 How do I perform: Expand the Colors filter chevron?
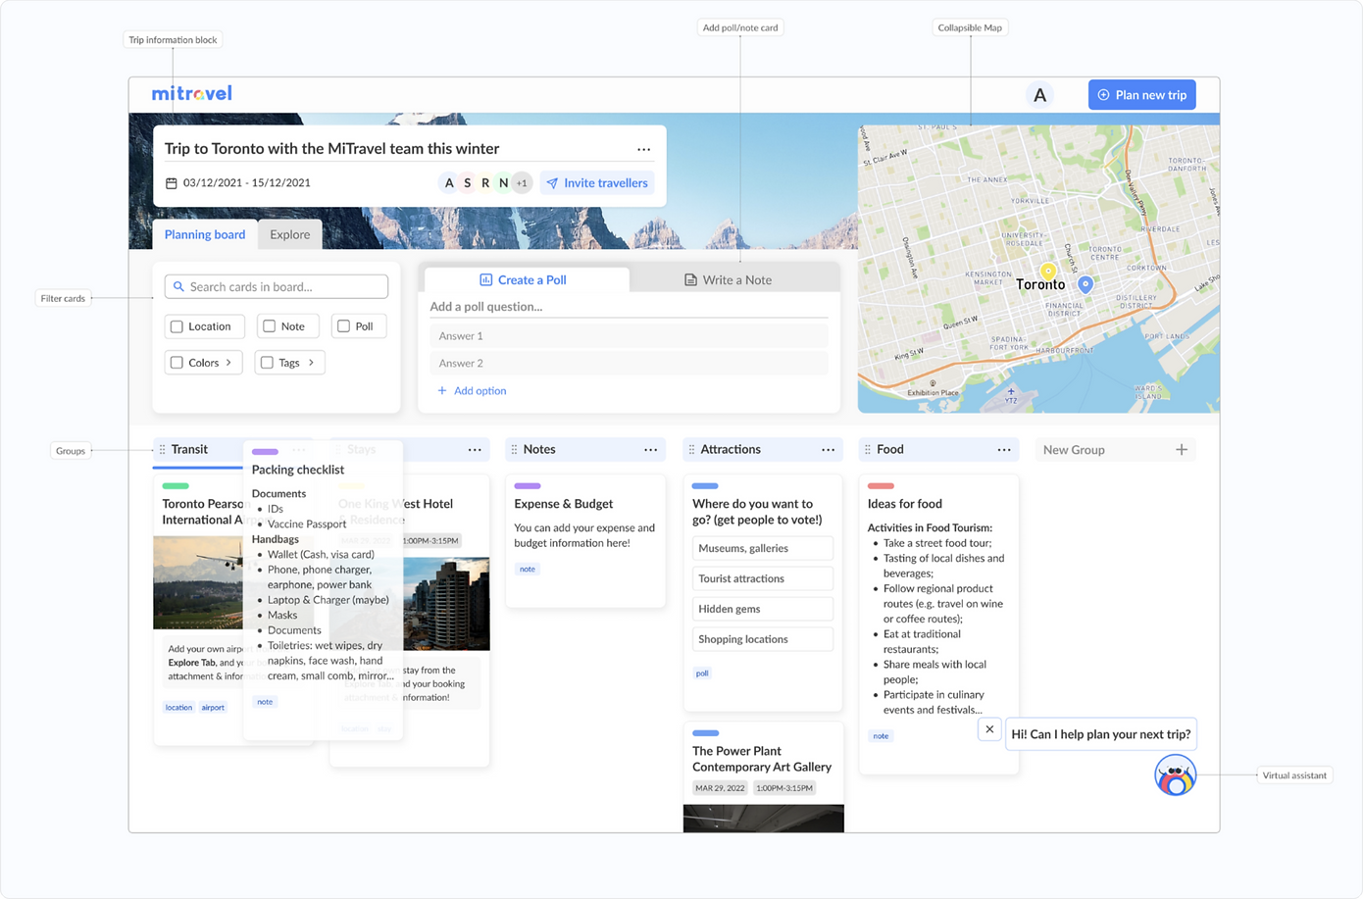pyautogui.click(x=228, y=363)
